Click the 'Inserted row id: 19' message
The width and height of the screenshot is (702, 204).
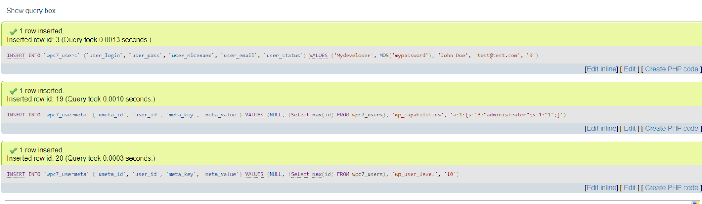(x=81, y=99)
